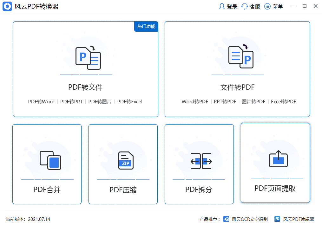This screenshot has width=322, height=225.
Task: Open the PDF页面提取 page extraction tool
Action: [x=275, y=163]
